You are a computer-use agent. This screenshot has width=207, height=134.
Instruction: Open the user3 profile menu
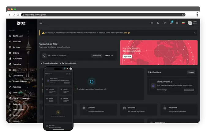[193, 23]
